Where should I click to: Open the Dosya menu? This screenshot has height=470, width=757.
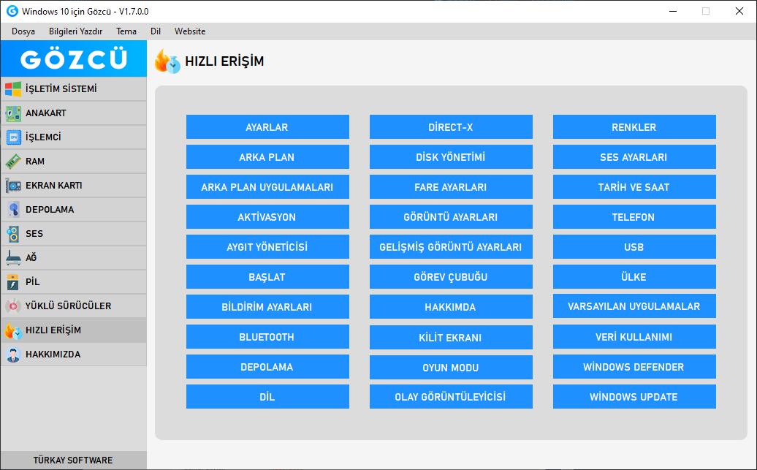tap(23, 31)
